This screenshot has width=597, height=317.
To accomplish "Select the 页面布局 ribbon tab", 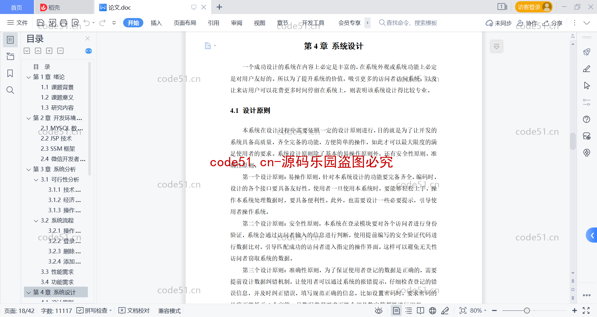I will coord(185,23).
